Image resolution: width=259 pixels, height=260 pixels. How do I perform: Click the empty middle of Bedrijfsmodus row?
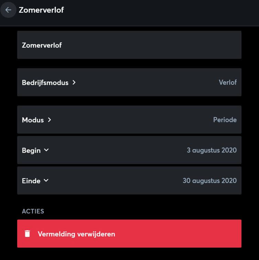[x=144, y=83]
